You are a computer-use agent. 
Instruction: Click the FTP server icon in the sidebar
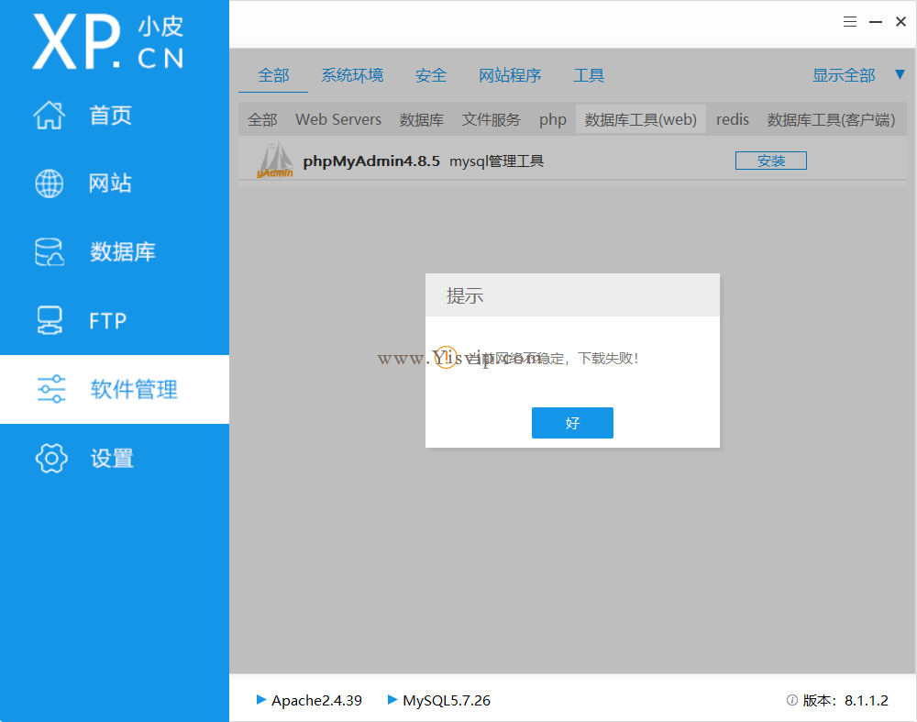(x=50, y=320)
